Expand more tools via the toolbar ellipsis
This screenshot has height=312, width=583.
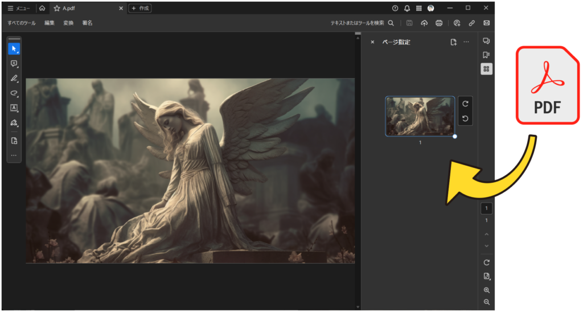[14, 155]
